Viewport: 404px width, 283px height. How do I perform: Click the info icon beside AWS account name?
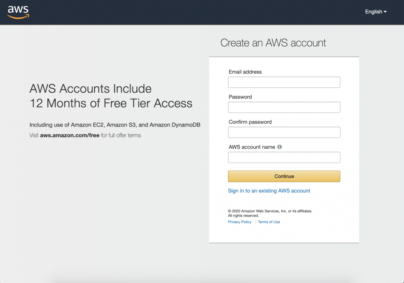[280, 147]
